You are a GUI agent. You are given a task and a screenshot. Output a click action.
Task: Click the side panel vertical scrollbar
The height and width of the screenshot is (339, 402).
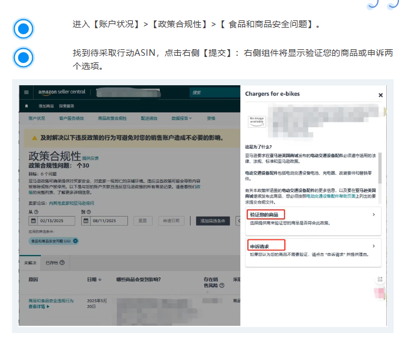pos(380,168)
